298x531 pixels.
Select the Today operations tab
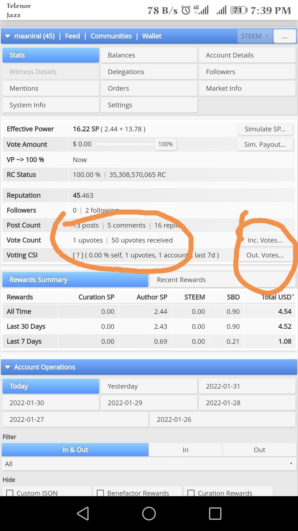coord(51,386)
